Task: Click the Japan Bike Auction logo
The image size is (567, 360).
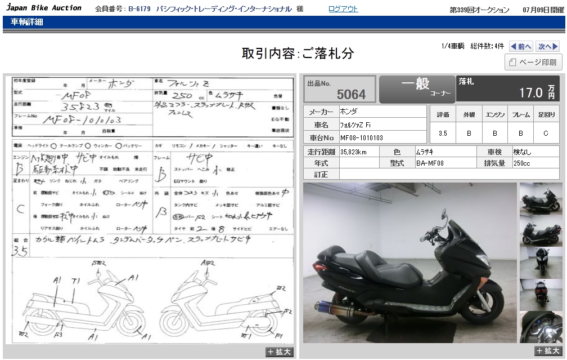Action: click(x=44, y=8)
